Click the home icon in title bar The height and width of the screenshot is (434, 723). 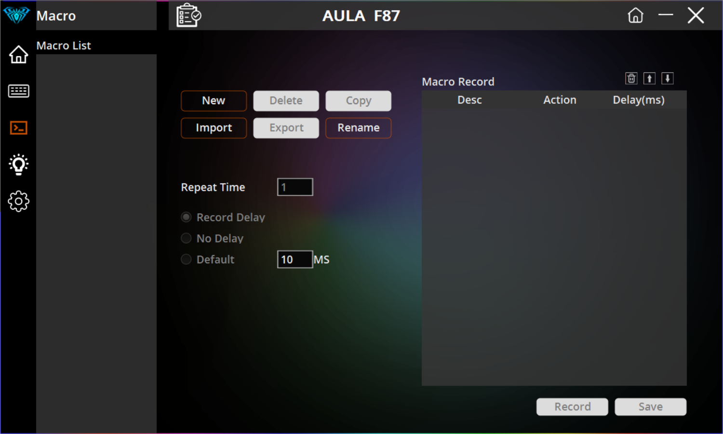(635, 15)
